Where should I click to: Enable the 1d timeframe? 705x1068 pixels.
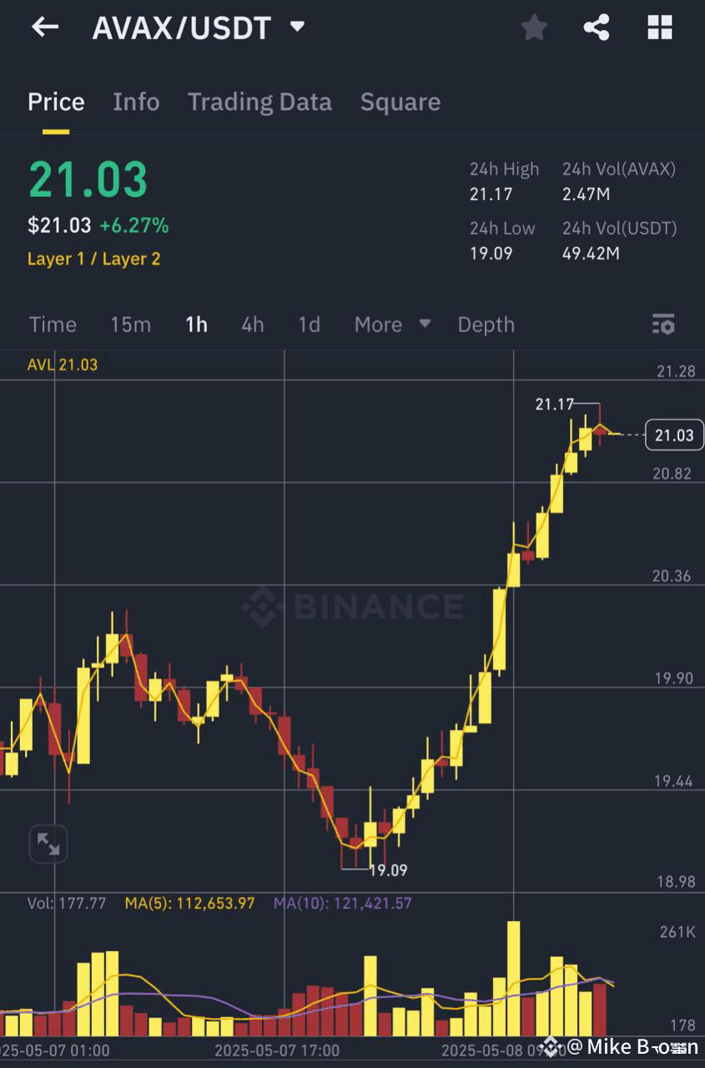[x=308, y=325]
